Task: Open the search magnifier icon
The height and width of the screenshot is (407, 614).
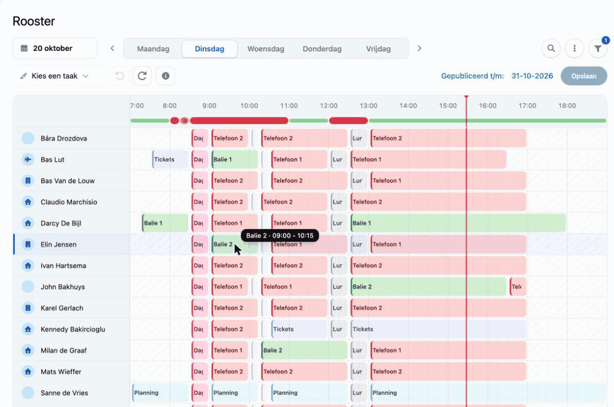Action: pyautogui.click(x=551, y=48)
